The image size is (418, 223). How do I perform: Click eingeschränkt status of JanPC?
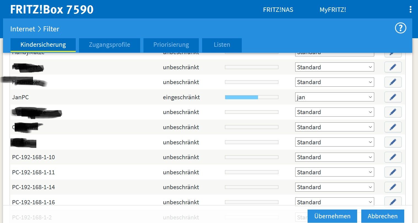coord(181,97)
